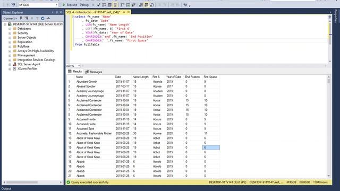Expand the Server Objects folder
The height and width of the screenshot is (191, 340).
(10, 38)
